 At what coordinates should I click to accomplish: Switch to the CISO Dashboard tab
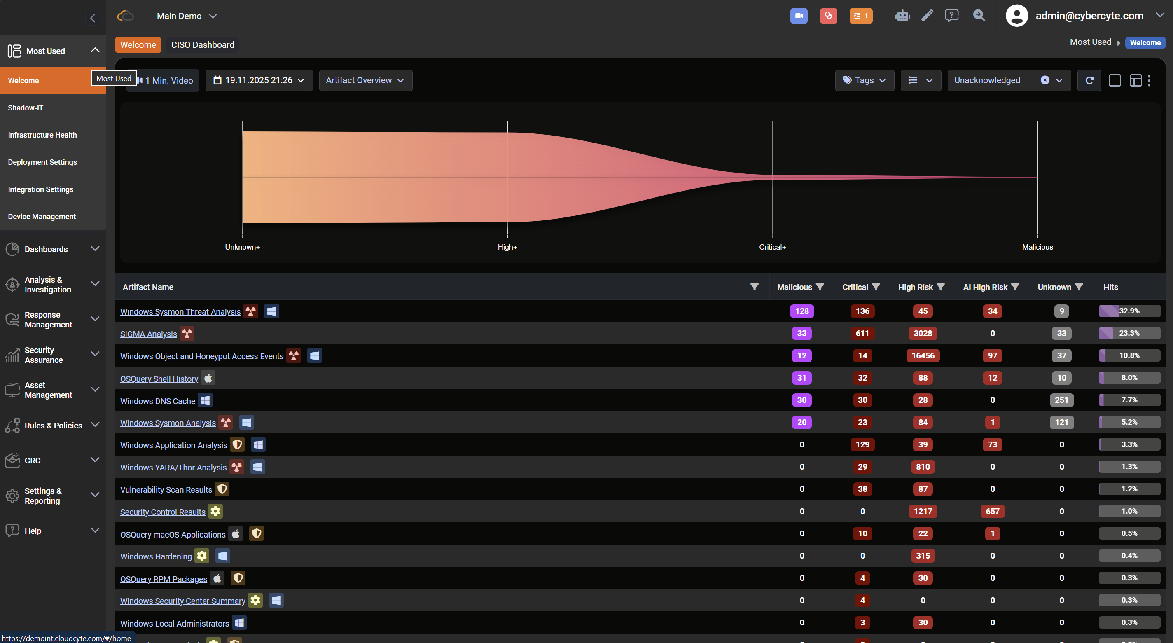203,44
